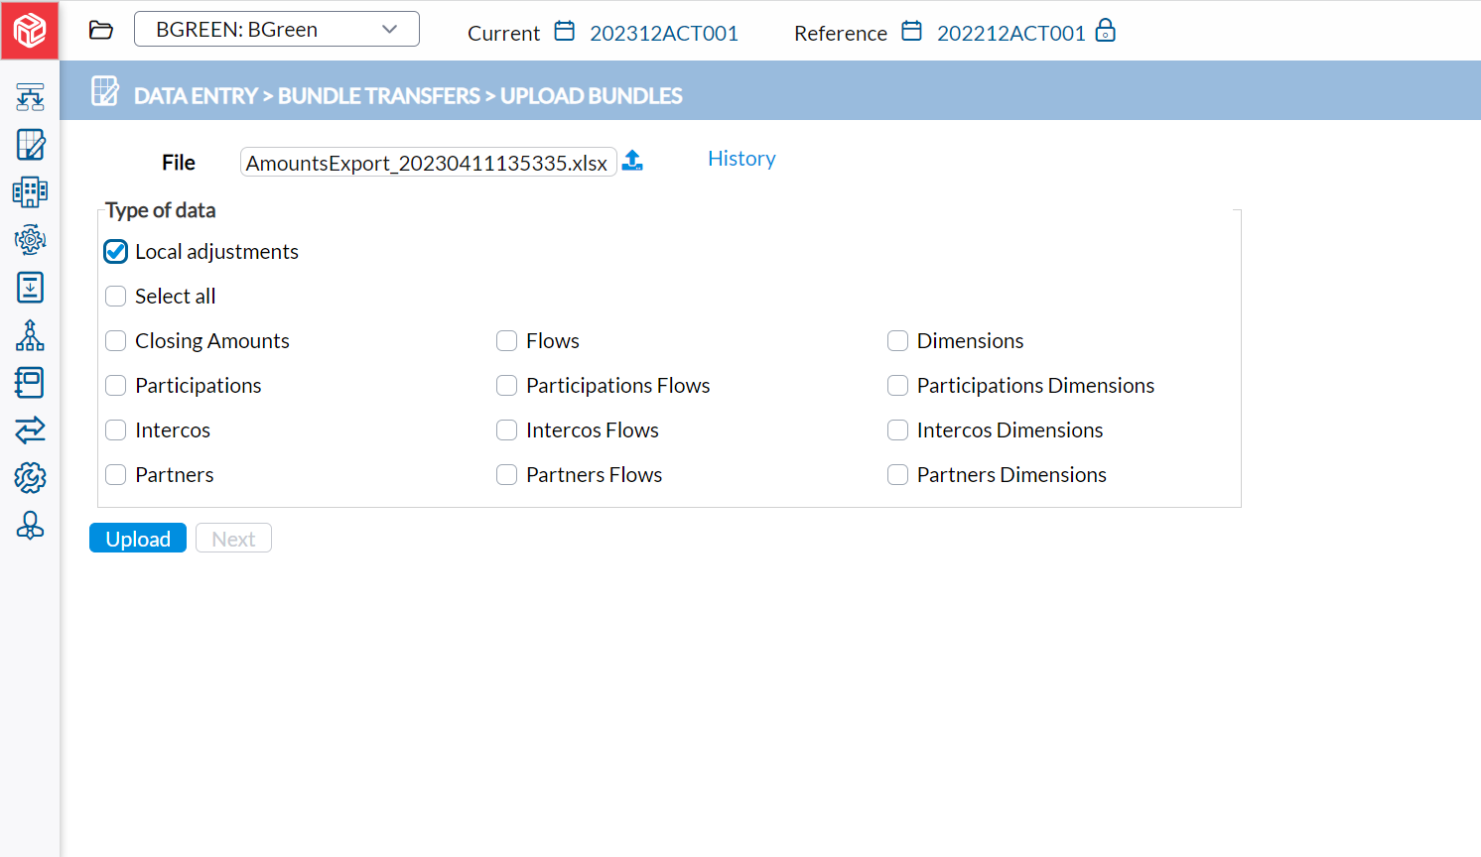
Task: Click the red cube application logo
Action: click(x=30, y=31)
